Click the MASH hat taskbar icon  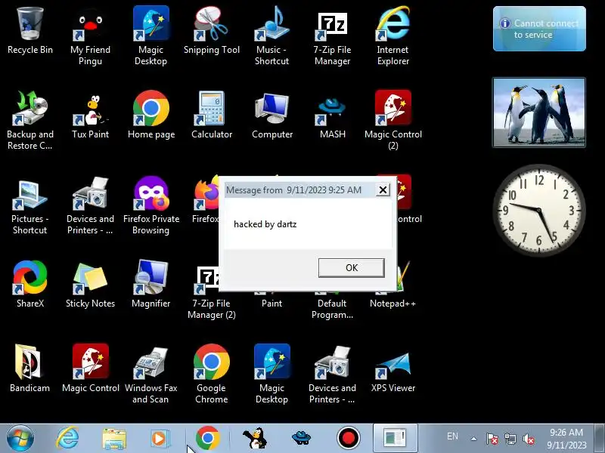[x=301, y=439]
